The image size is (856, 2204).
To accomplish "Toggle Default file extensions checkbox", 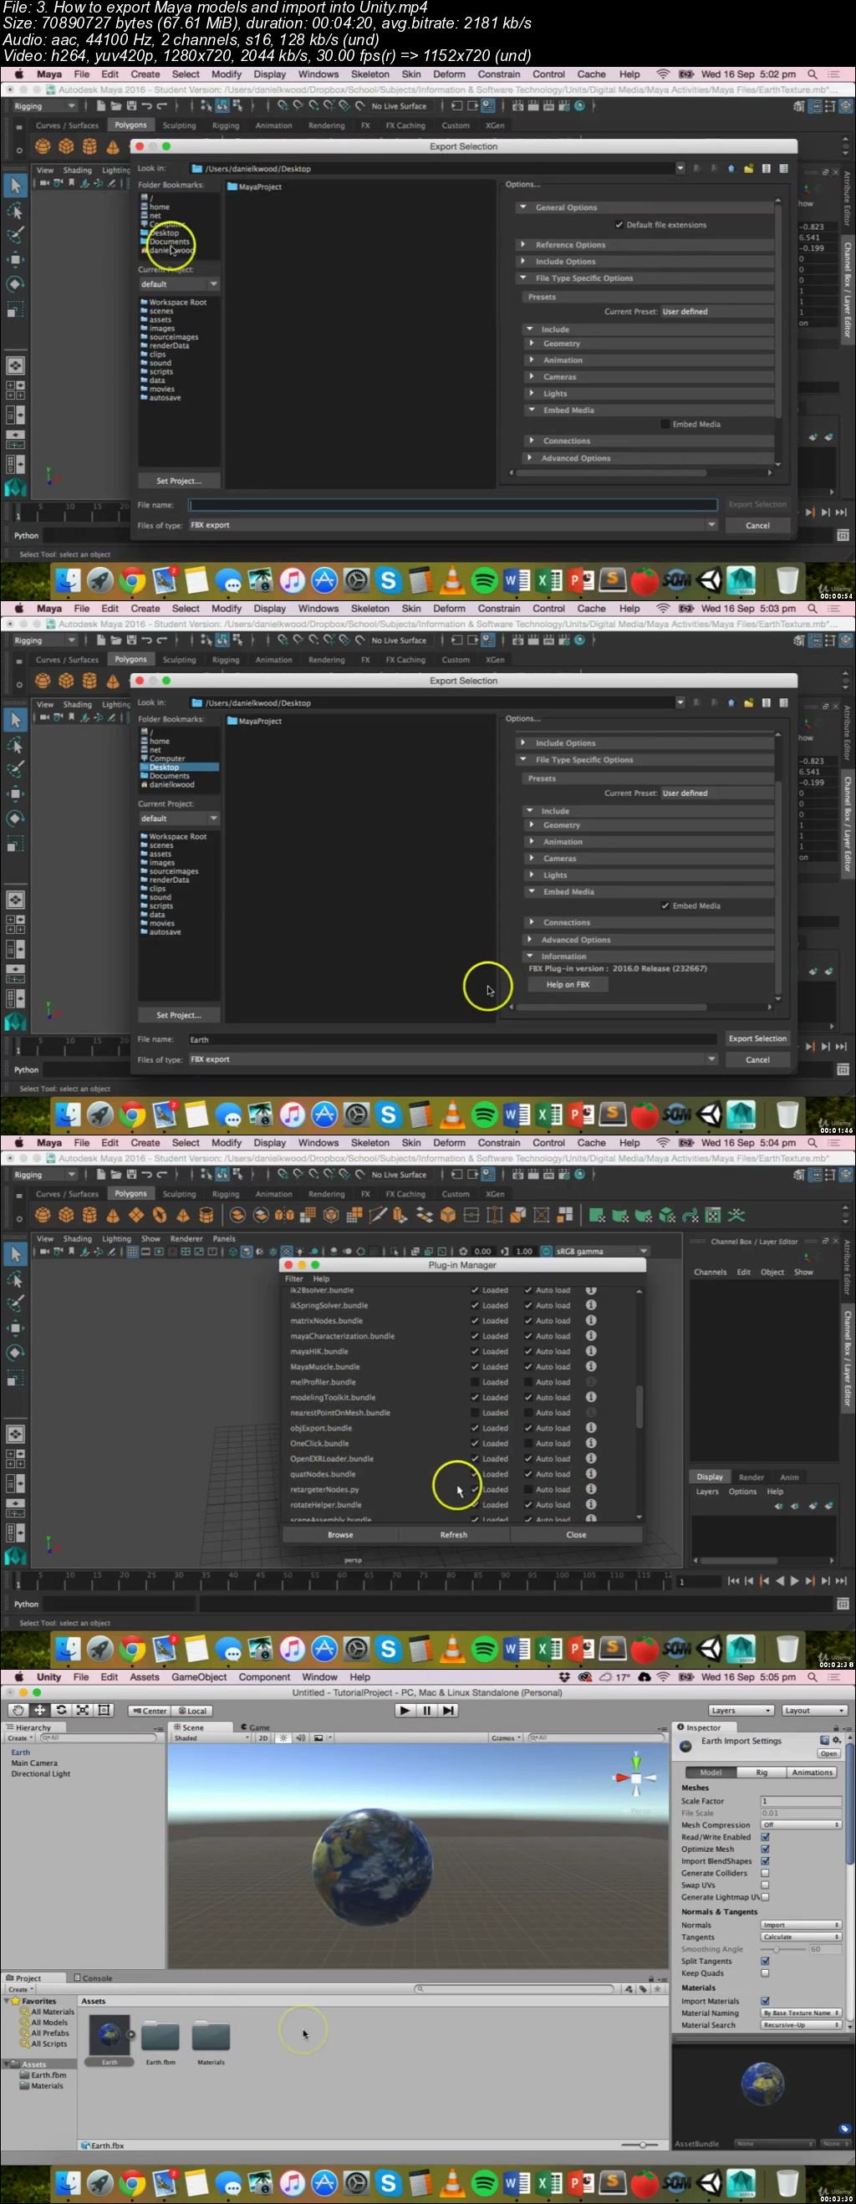I will pyautogui.click(x=619, y=225).
